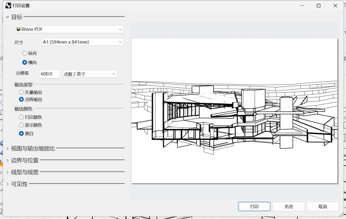Image resolution: width=346 pixels, height=219 pixels.
Task: Maximize the 打印设置 dialog window
Action: pos(318,5)
